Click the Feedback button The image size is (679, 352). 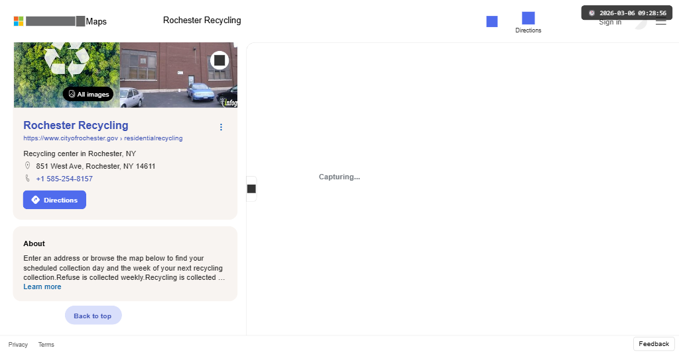tap(654, 344)
